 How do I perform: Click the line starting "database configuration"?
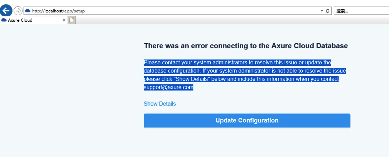(244, 71)
